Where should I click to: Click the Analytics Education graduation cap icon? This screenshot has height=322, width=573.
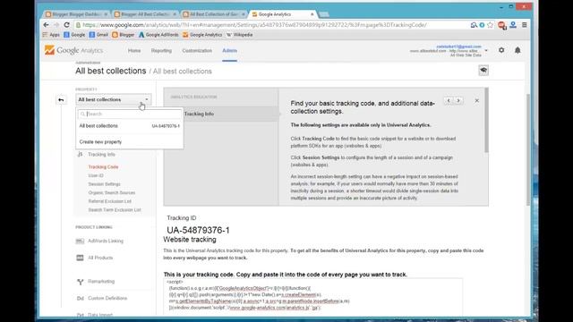(x=483, y=70)
